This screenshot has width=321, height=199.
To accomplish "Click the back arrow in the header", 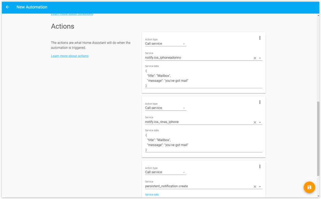I will [8, 7].
